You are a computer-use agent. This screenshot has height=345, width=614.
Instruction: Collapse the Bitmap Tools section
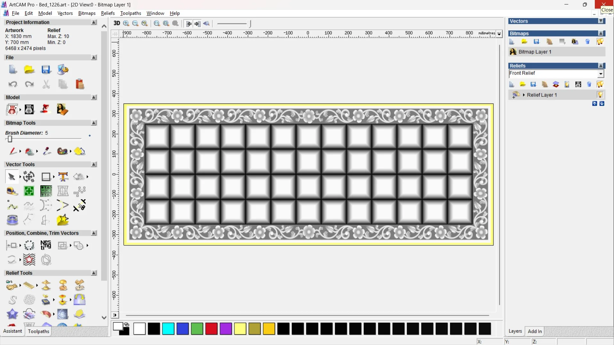tap(94, 123)
